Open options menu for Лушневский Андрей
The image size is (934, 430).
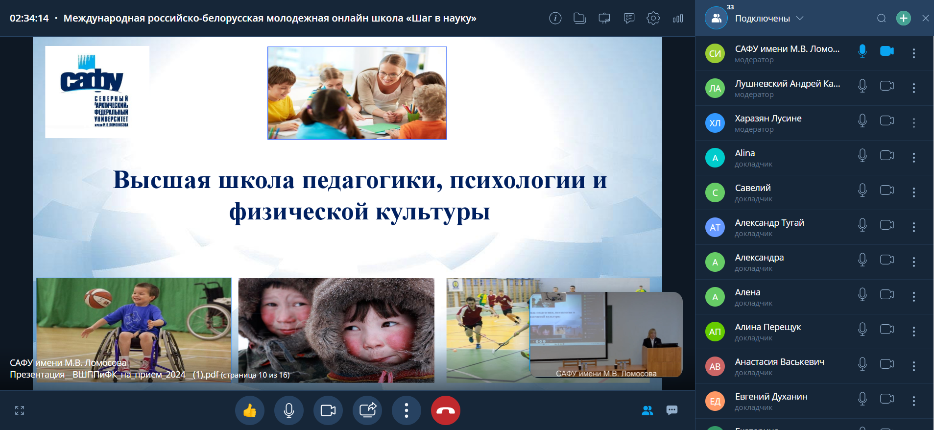(x=914, y=88)
